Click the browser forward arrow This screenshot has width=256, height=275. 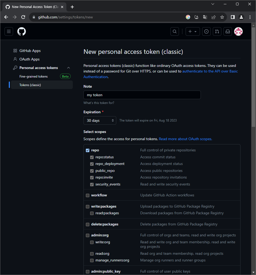point(15,17)
